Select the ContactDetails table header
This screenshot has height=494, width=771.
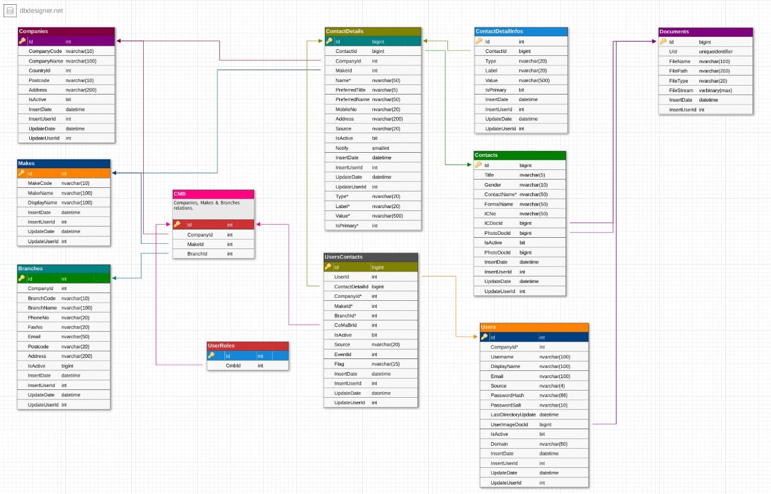[x=372, y=32]
